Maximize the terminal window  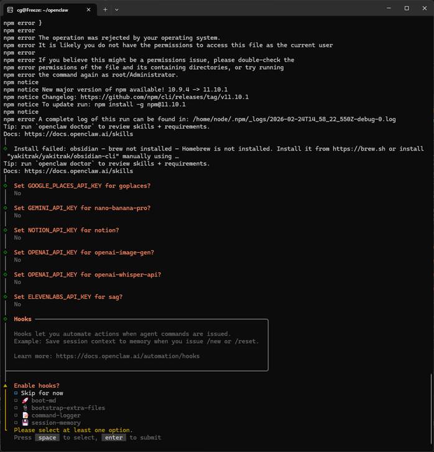tap(407, 9)
